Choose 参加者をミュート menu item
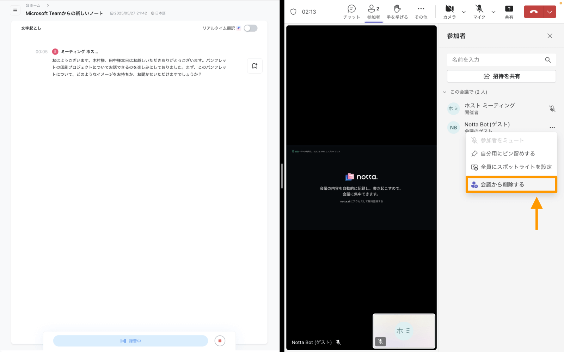Image resolution: width=564 pixels, height=352 pixels. pos(511,140)
